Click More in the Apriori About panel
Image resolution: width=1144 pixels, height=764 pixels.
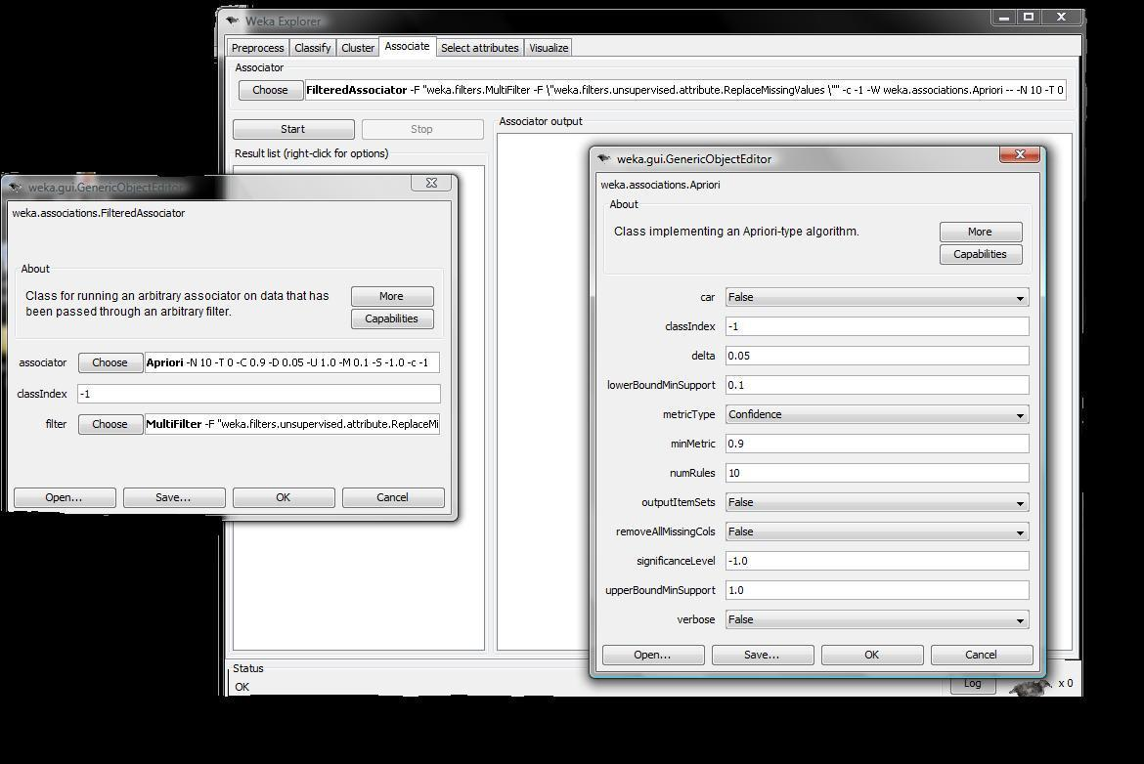[x=981, y=232]
